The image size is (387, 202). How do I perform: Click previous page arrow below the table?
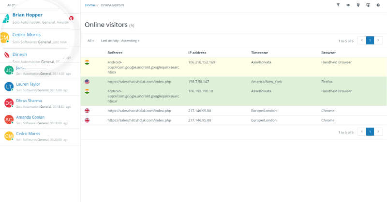click(x=362, y=132)
